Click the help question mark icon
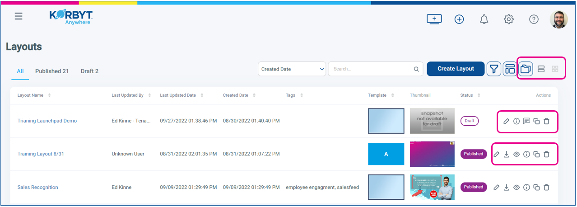Image resolution: width=577 pixels, height=207 pixels. click(534, 19)
